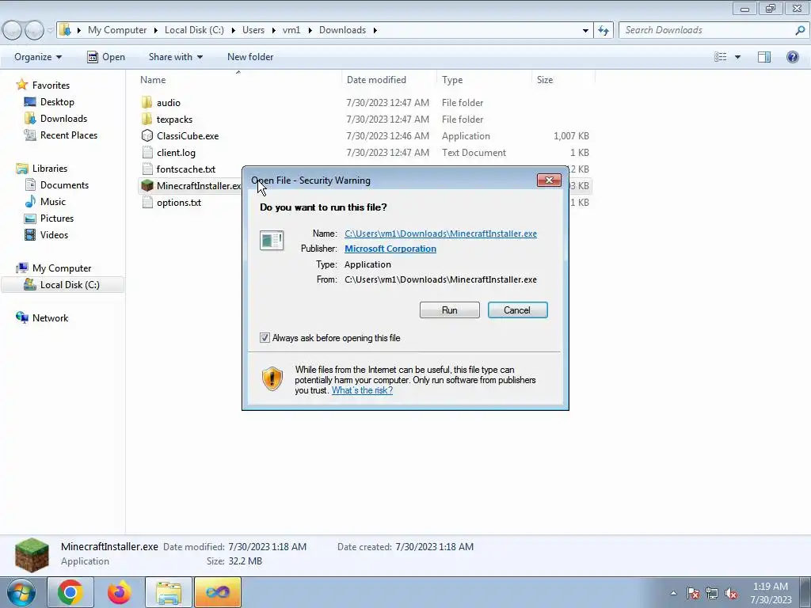Click the application icon beside Name field
Image resolution: width=811 pixels, height=608 pixels.
click(x=272, y=241)
